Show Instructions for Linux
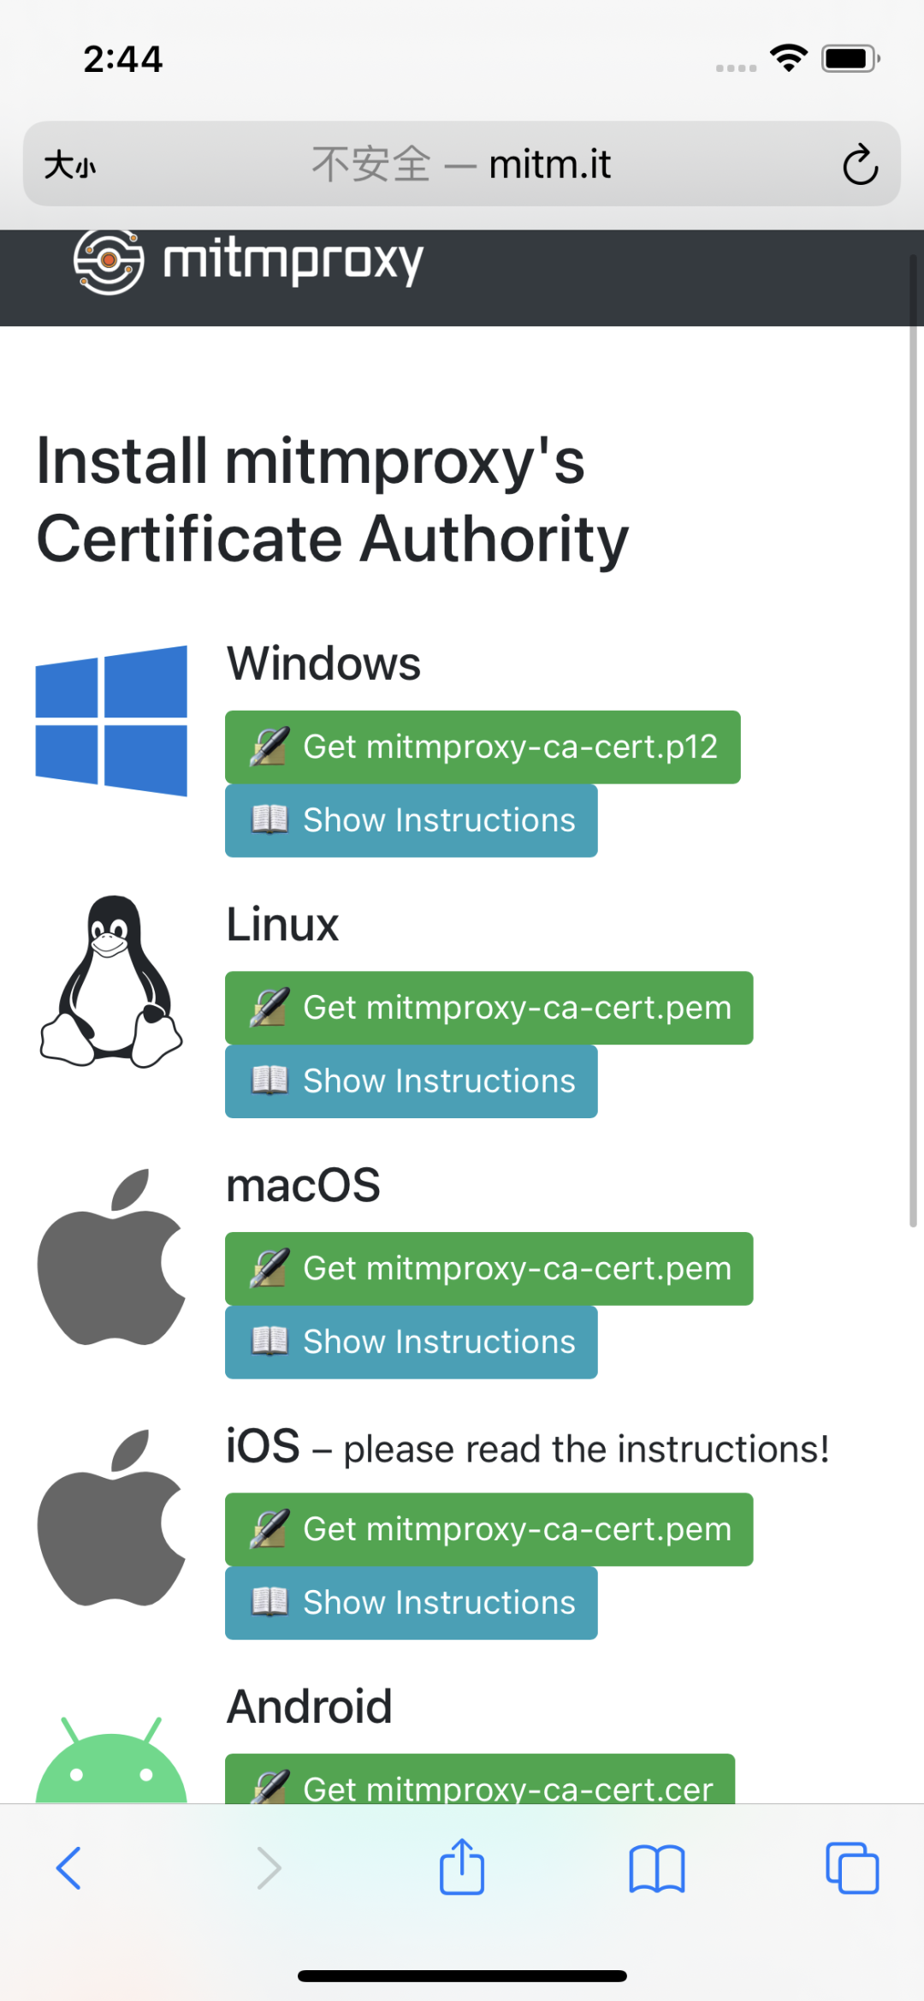The height and width of the screenshot is (2001, 924). [x=411, y=1081]
